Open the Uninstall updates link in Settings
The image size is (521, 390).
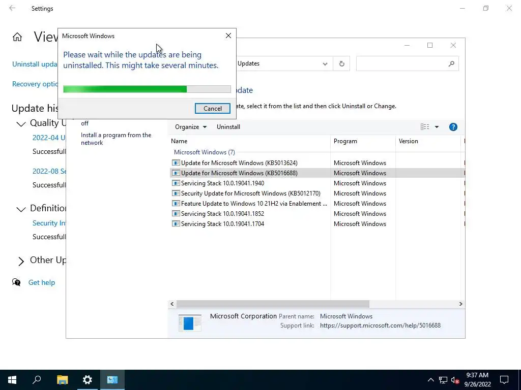point(35,64)
